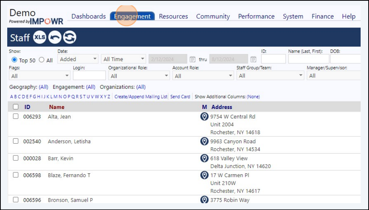This screenshot has height=210, width=369.
Task: Click staff ID 006293
Action: pos(32,117)
